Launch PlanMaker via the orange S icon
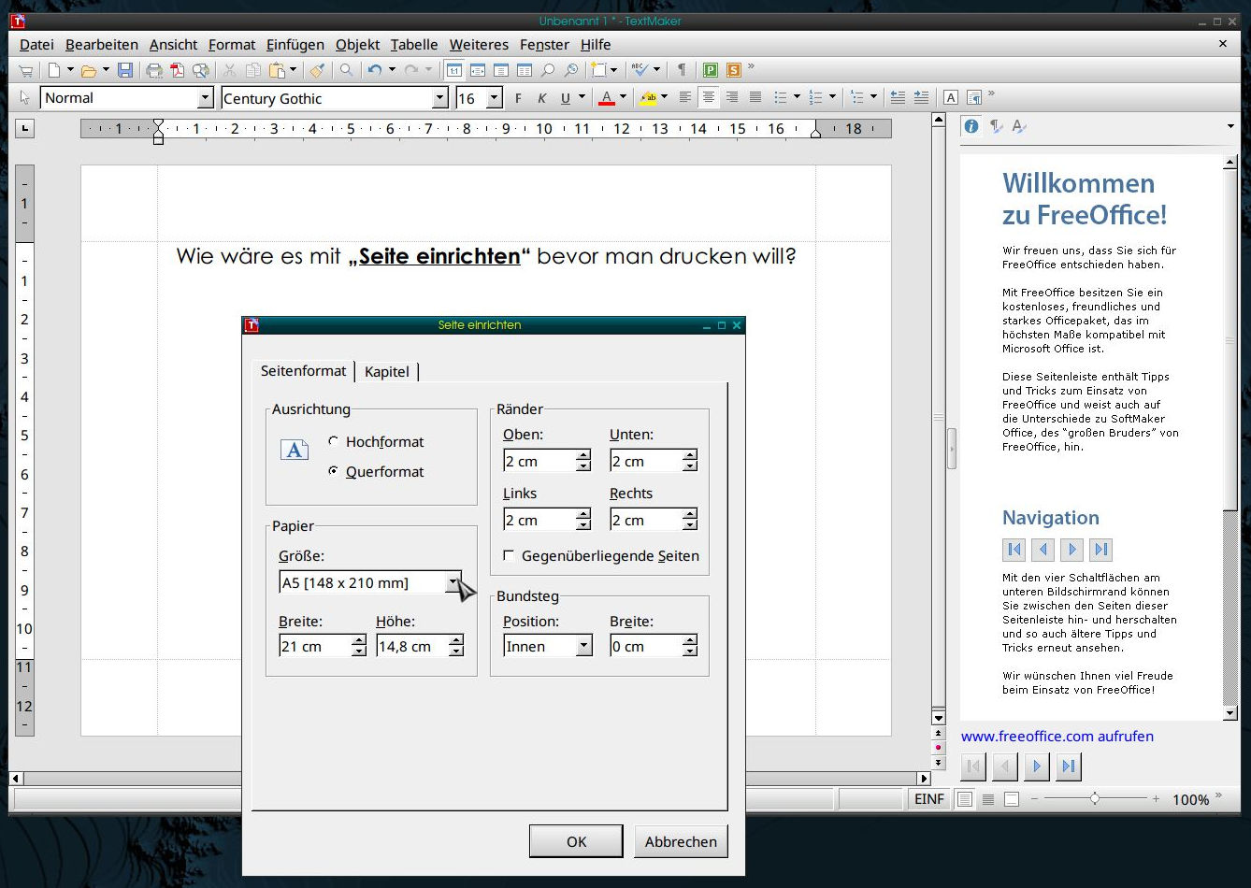Viewport: 1251px width, 888px height. point(734,70)
